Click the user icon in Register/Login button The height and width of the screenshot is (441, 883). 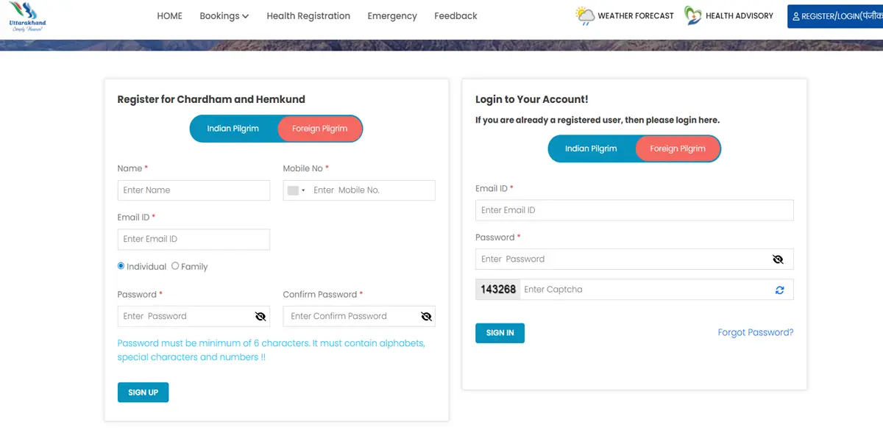[x=795, y=16]
